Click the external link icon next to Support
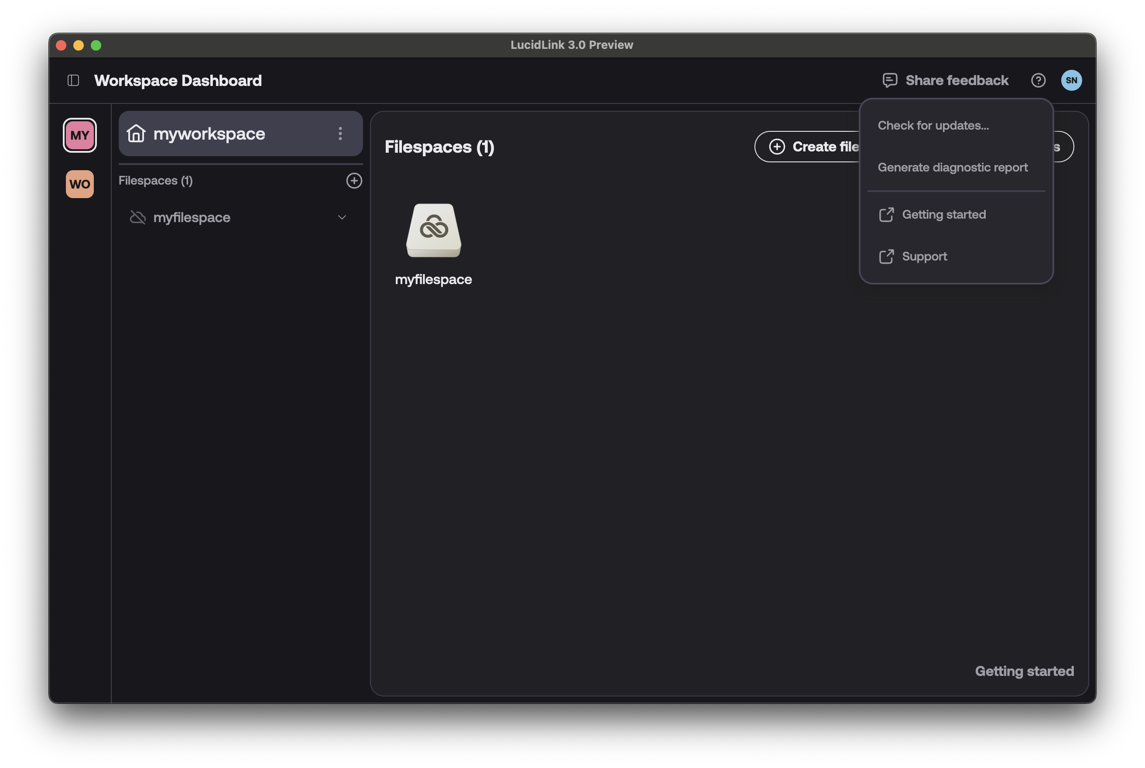Image resolution: width=1145 pixels, height=768 pixels. 886,257
